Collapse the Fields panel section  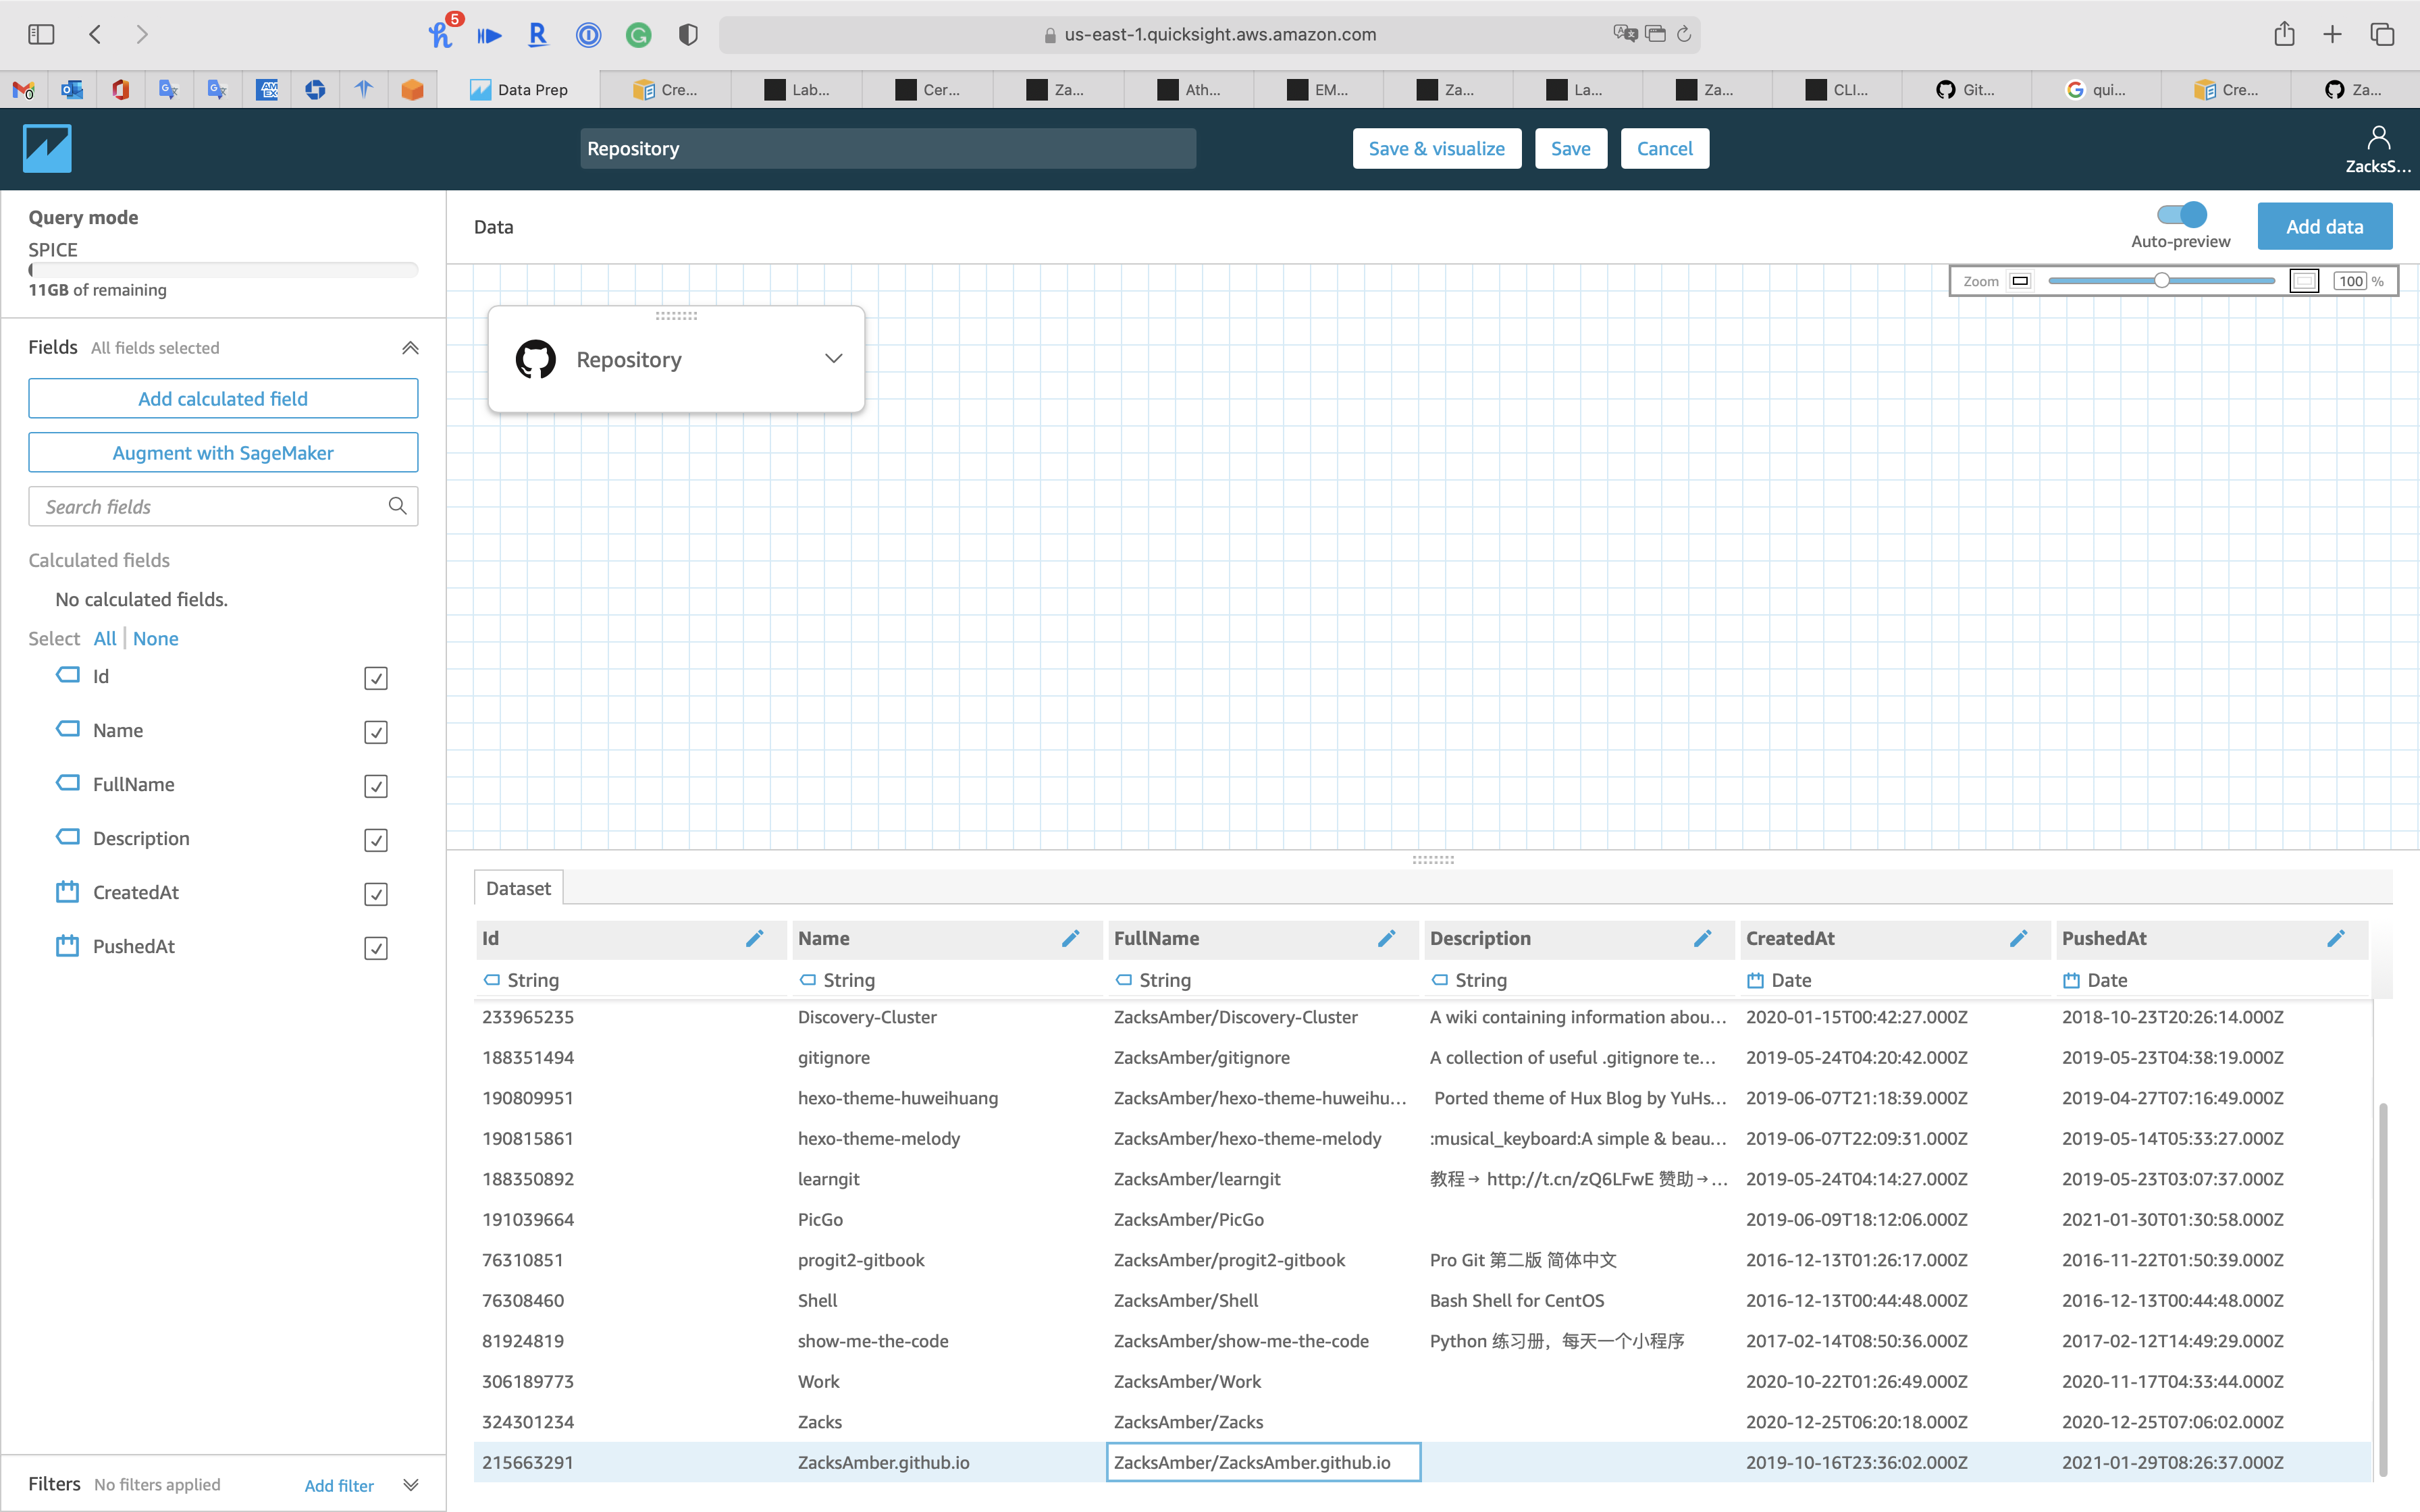point(410,348)
